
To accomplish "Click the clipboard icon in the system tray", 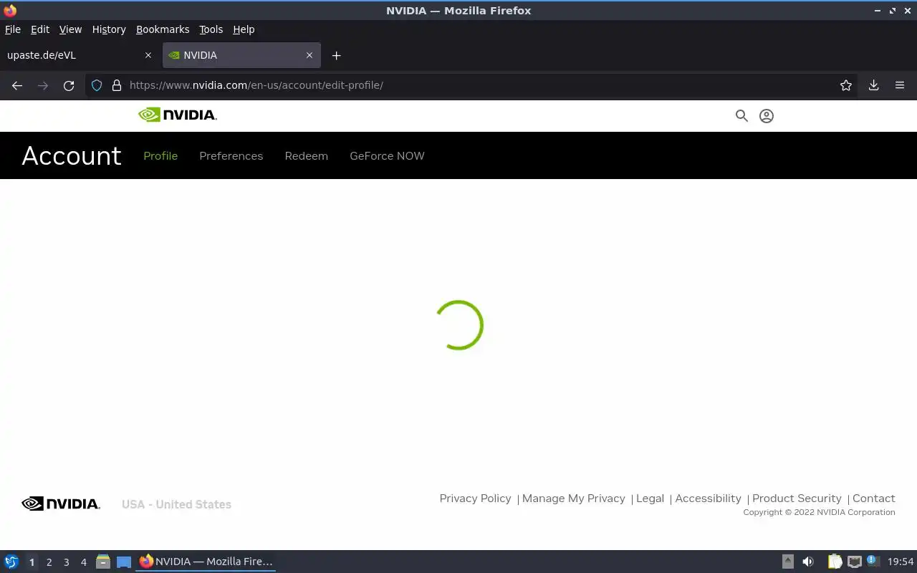I will tap(835, 562).
